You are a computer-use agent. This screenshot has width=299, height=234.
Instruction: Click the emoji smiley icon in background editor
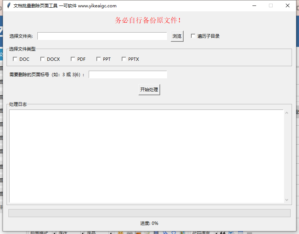coord(121,233)
